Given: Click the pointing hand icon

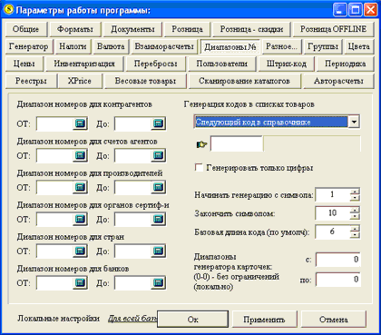Looking at the screenshot, I should (201, 144).
